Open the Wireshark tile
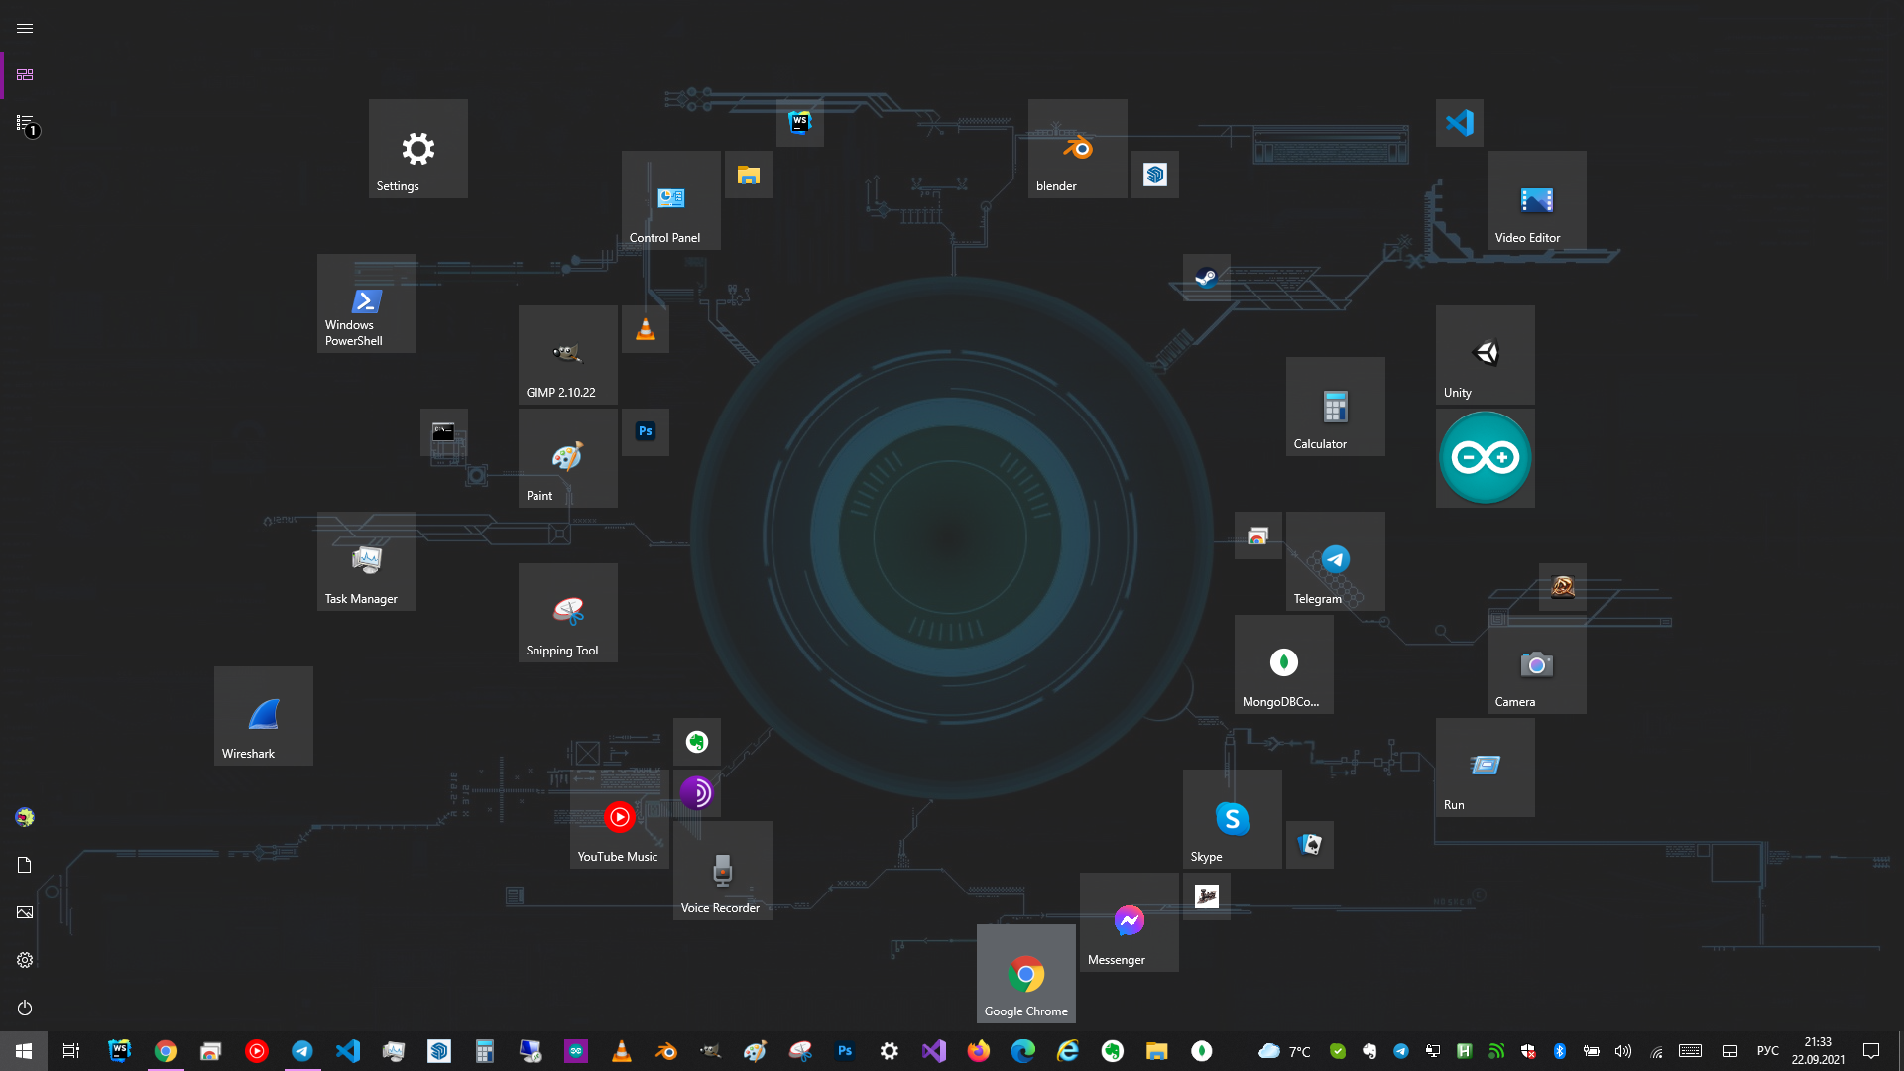Viewport: 1904px width, 1071px height. pyautogui.click(x=263, y=715)
